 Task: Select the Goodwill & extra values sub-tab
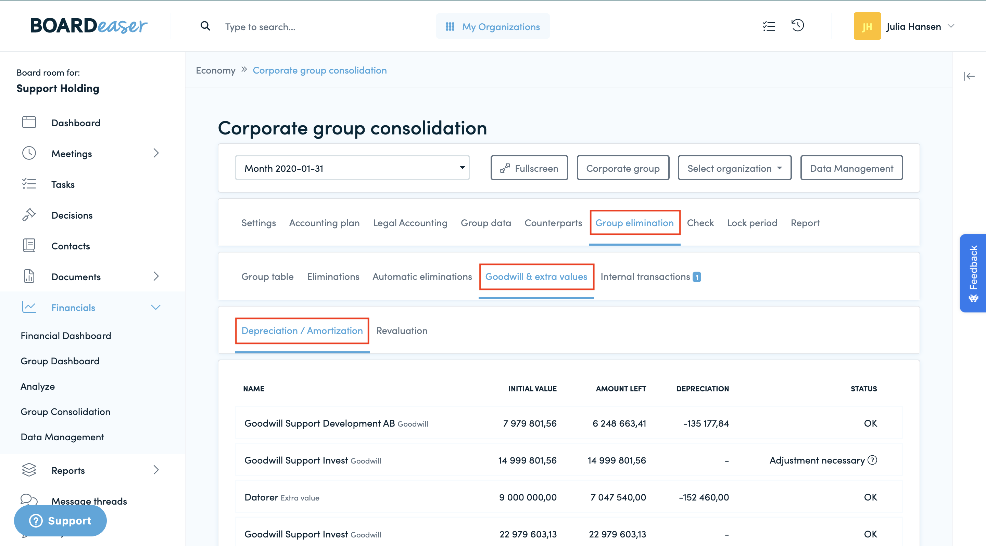[536, 276]
